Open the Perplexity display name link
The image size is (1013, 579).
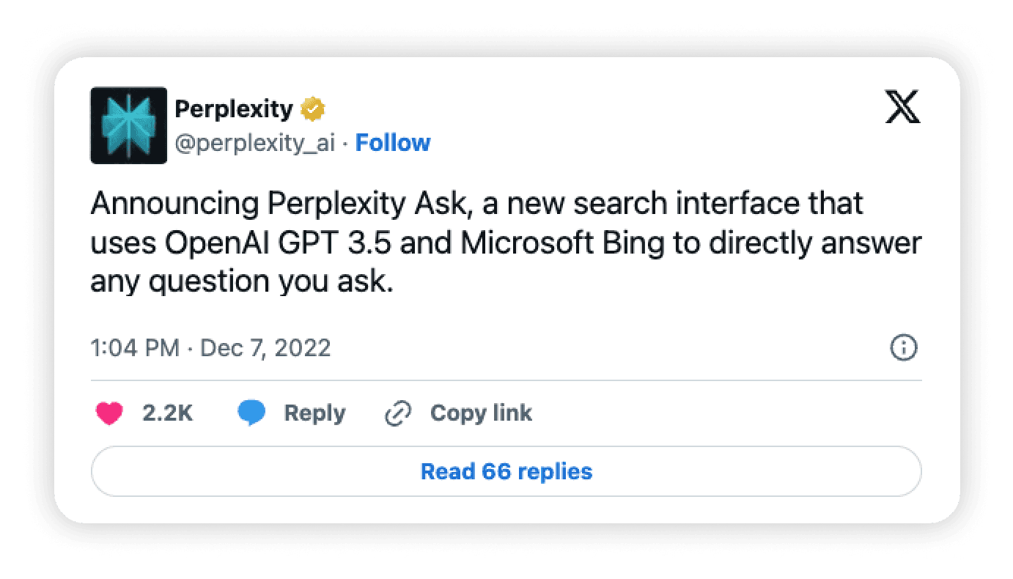tap(234, 110)
